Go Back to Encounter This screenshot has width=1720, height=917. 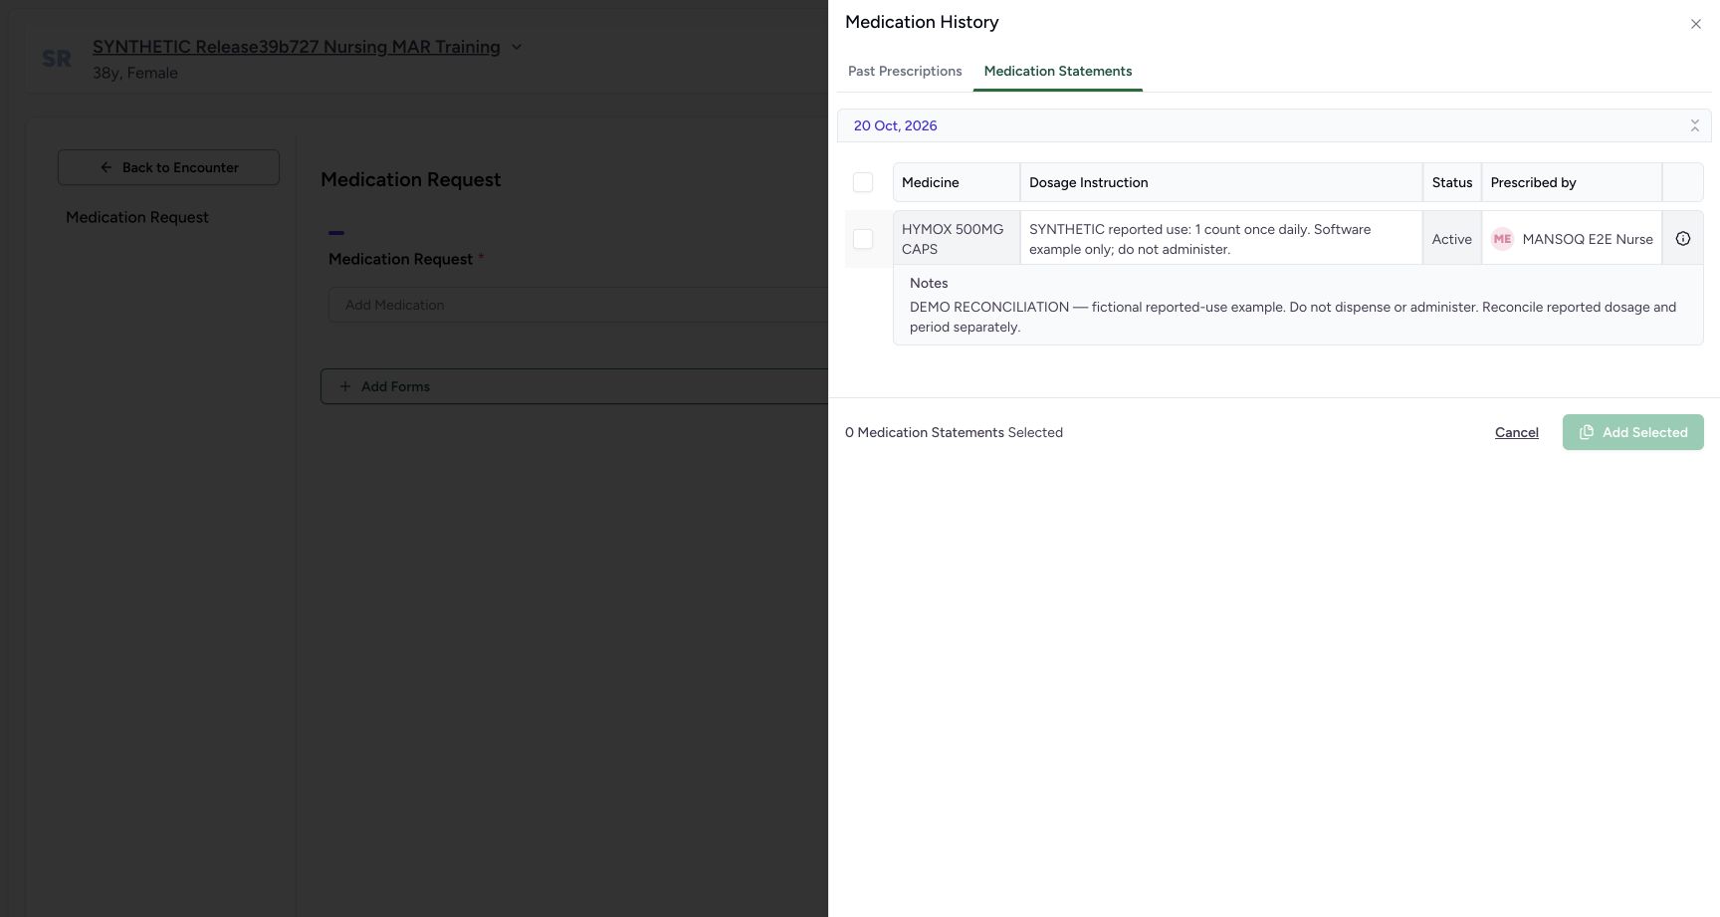point(168,167)
